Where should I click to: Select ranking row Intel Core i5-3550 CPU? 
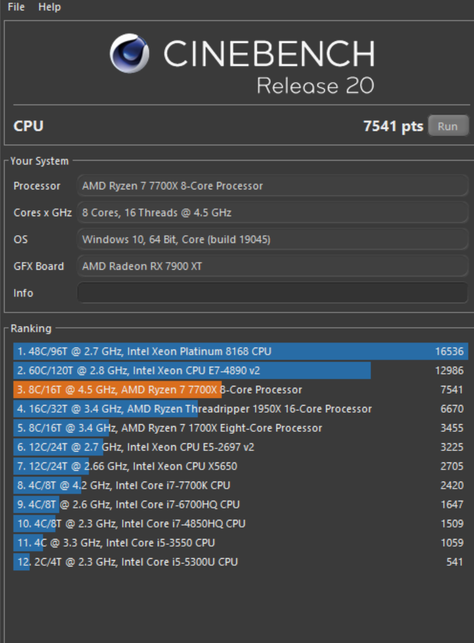(x=240, y=543)
